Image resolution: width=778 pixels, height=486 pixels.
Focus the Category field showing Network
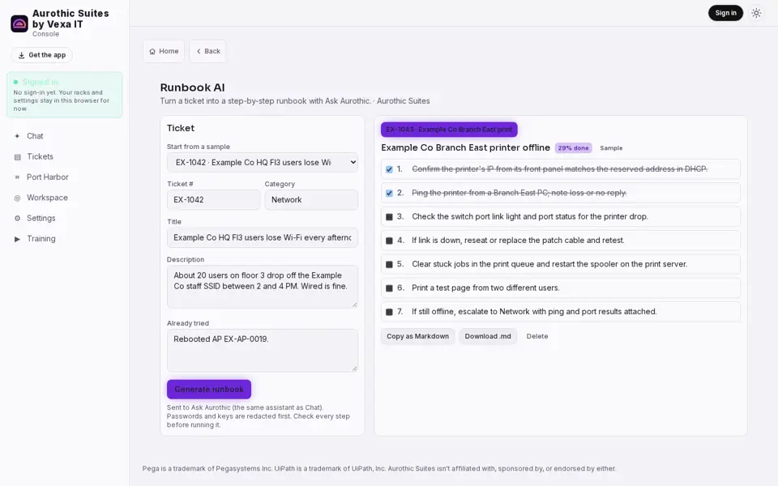pos(311,200)
